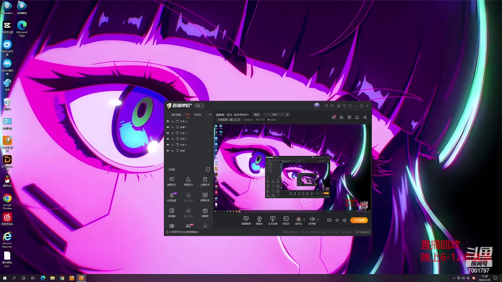Viewport: 502px width, 282px height.
Task: Open File Explorer from the taskbar
Action: click(x=53, y=278)
